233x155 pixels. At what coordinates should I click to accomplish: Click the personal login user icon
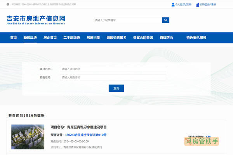(173, 5)
